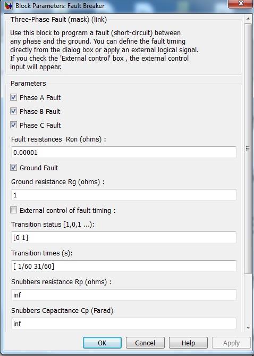Image resolution: width=254 pixels, height=356 pixels.
Task: Click the Snubbers resistance Rp field
Action: pos(124,295)
